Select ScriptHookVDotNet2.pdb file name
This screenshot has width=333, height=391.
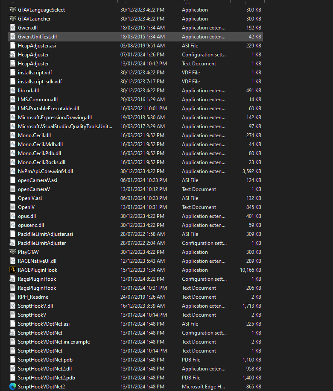(x=47, y=378)
